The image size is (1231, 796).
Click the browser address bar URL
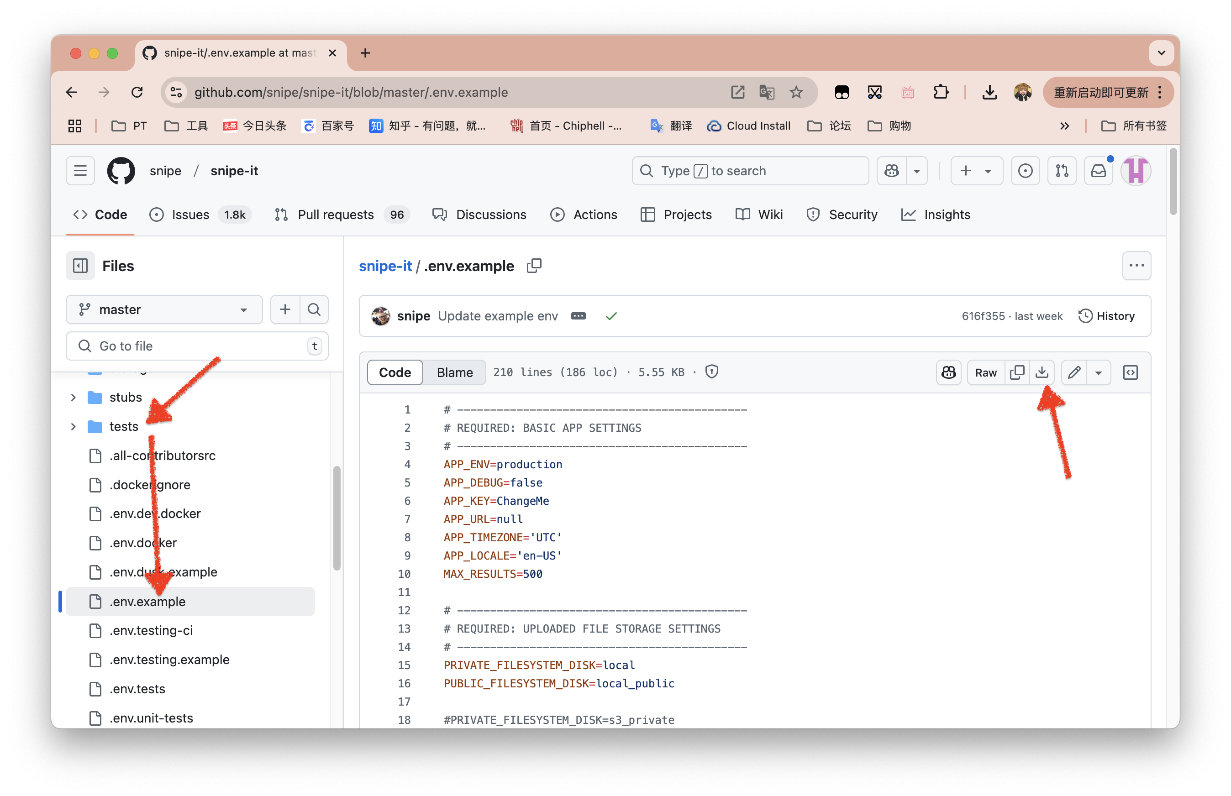tap(352, 93)
